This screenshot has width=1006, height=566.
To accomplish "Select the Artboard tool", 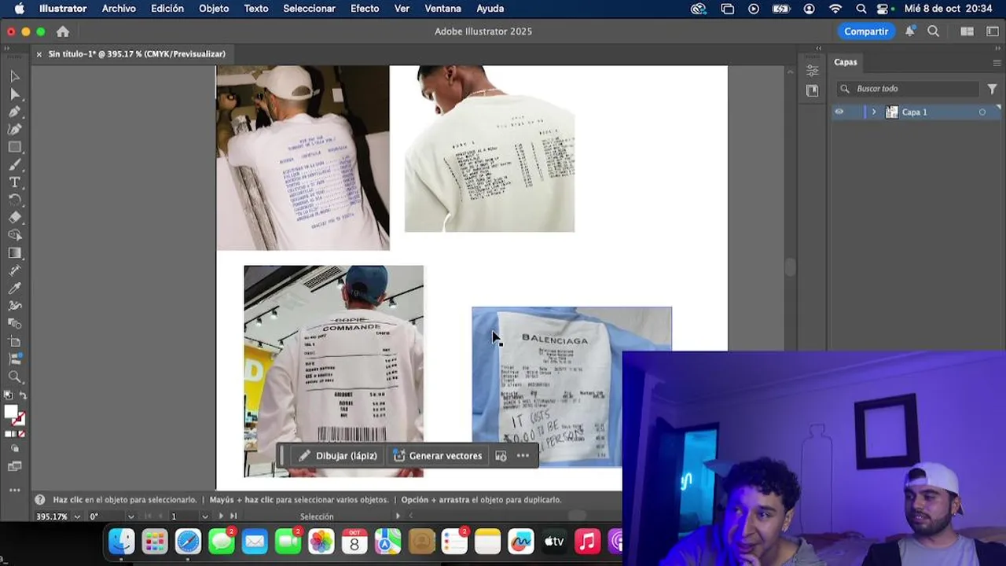I will (14, 341).
